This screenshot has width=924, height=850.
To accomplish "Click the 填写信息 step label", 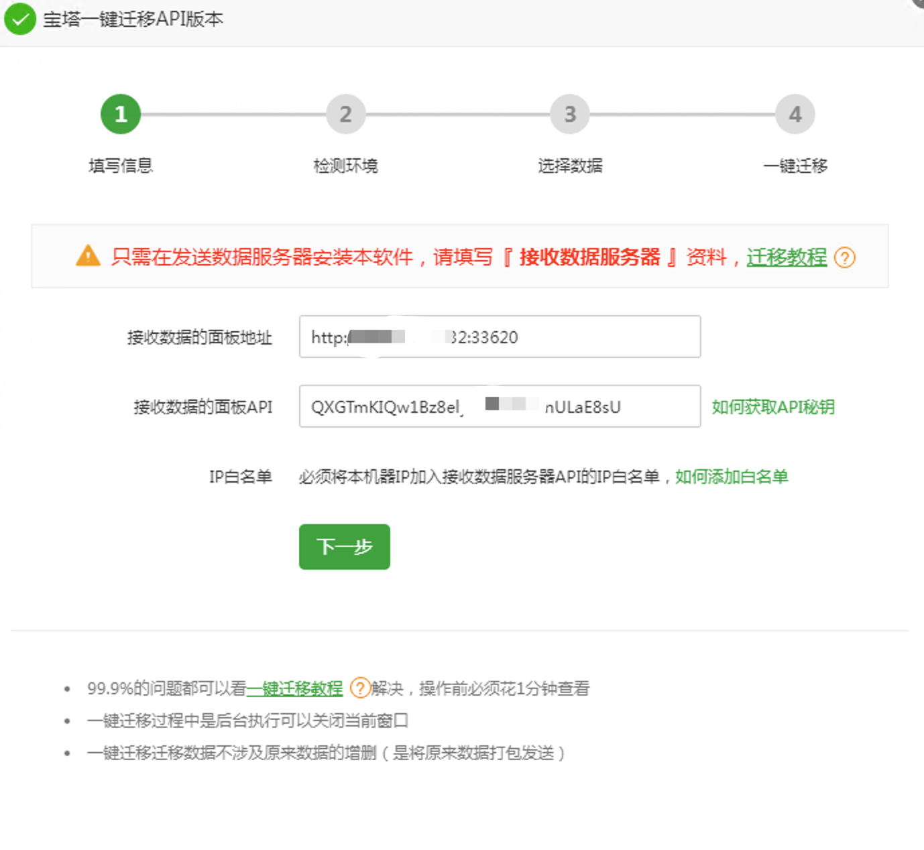I will tap(121, 166).
